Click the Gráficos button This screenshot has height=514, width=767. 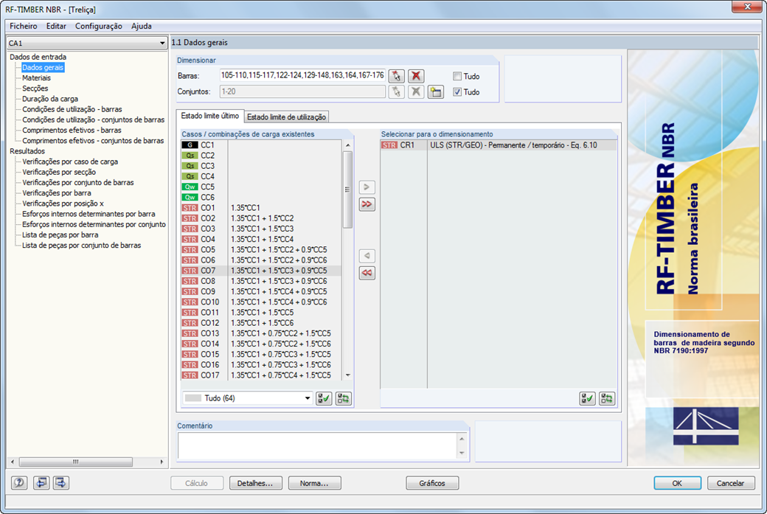(432, 483)
